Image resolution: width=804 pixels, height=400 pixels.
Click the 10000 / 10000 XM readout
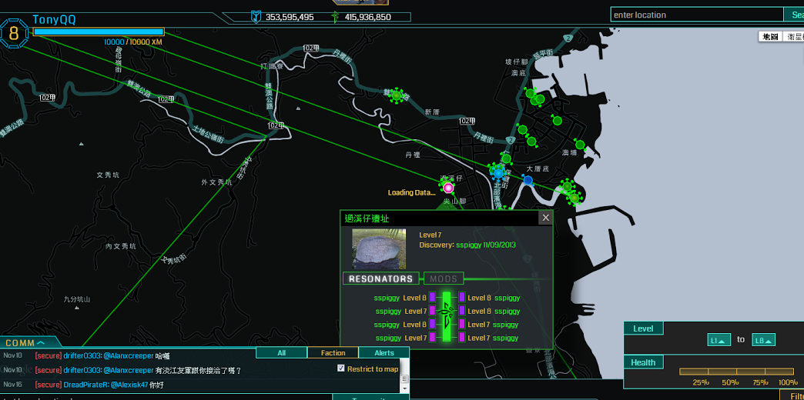tap(133, 42)
